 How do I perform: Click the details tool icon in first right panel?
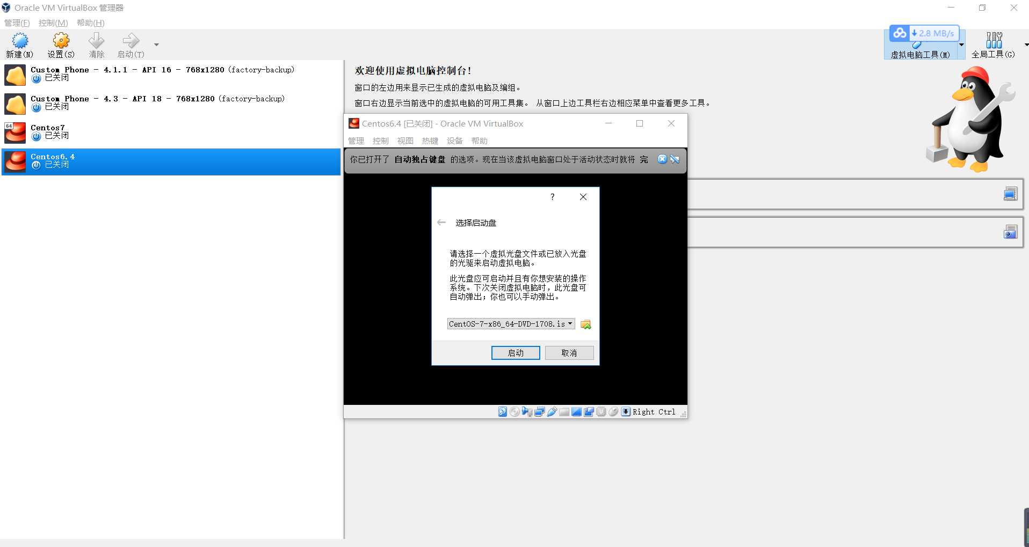1010,194
